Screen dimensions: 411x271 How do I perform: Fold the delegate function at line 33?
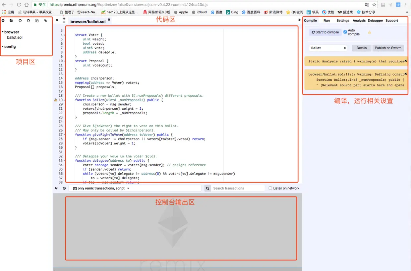pyautogui.click(x=65, y=161)
